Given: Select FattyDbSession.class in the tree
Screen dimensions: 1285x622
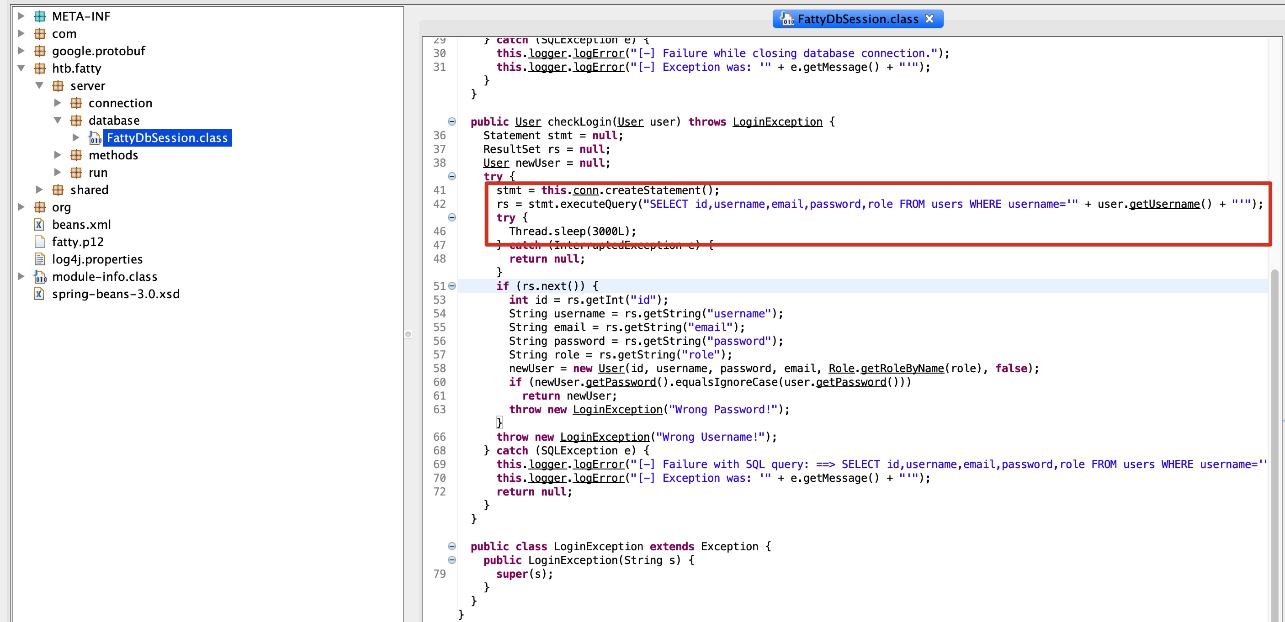Looking at the screenshot, I should 167,138.
